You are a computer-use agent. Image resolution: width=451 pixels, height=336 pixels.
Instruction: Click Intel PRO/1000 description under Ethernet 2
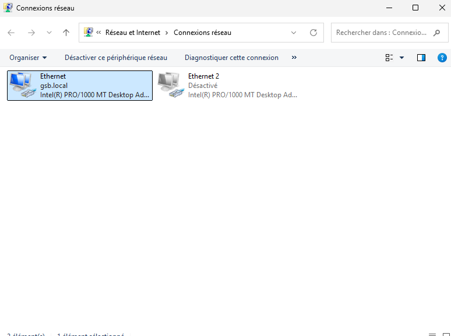pyautogui.click(x=242, y=95)
